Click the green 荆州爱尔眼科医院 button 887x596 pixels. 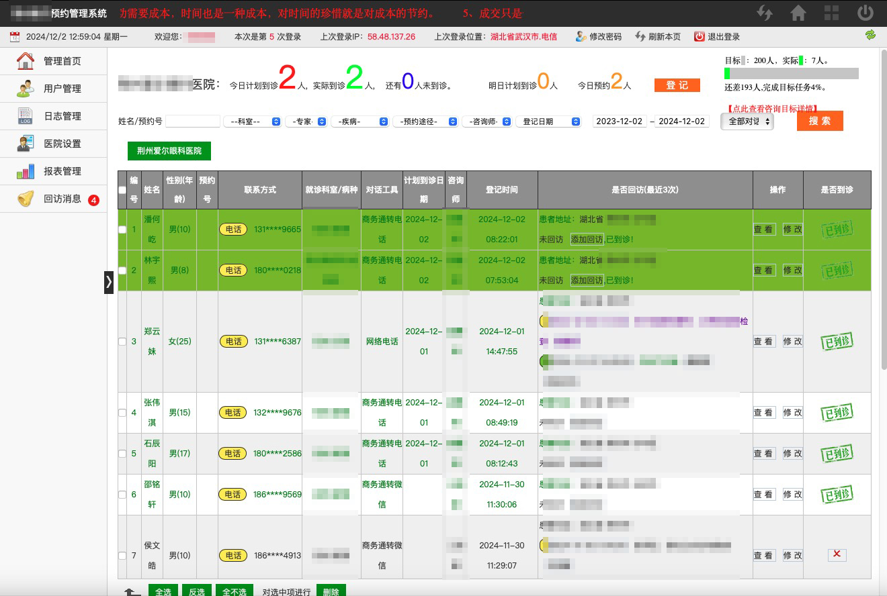click(x=169, y=151)
